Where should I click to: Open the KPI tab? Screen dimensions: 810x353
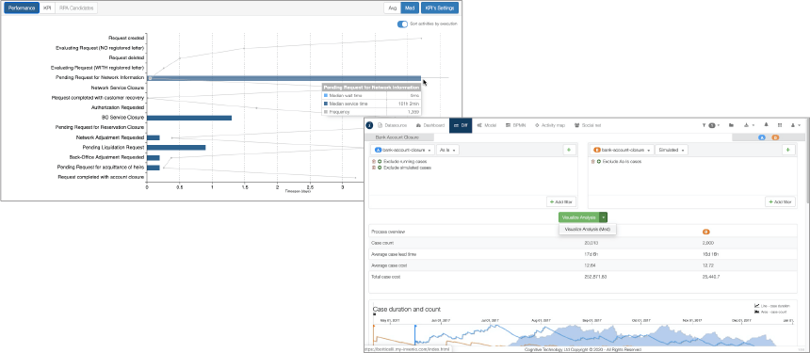coord(47,8)
